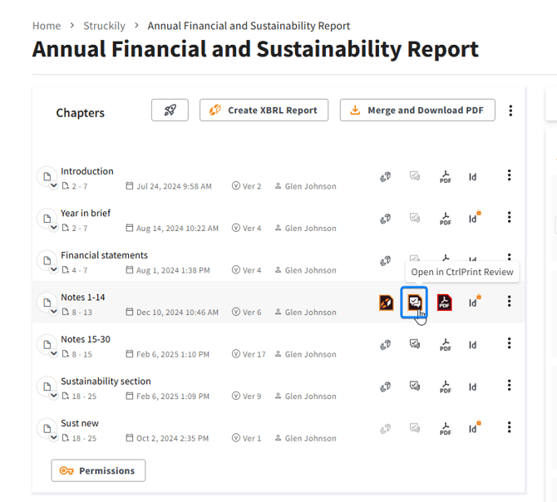557x502 pixels.
Task: Open the XBRL tagging icon for Notes 15-30
Action: tap(386, 344)
